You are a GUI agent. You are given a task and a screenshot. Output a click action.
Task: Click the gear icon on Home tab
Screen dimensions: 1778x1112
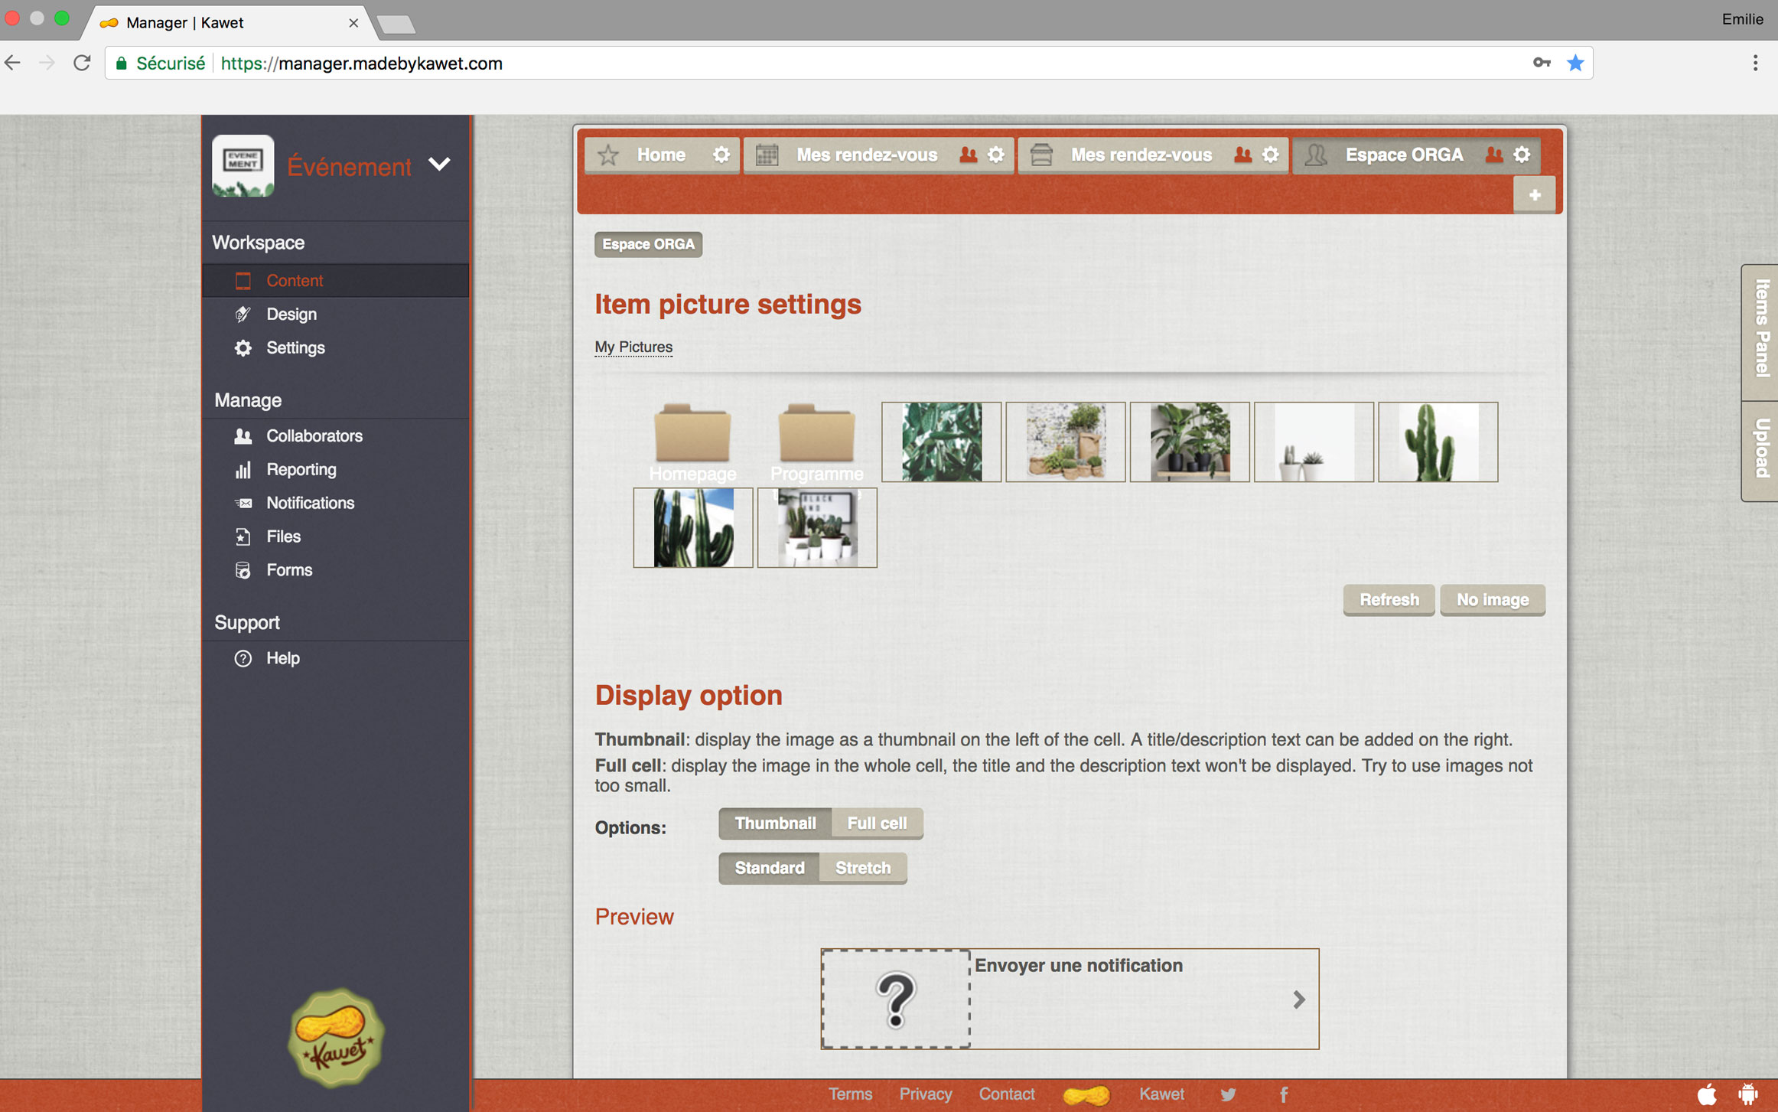tap(721, 155)
